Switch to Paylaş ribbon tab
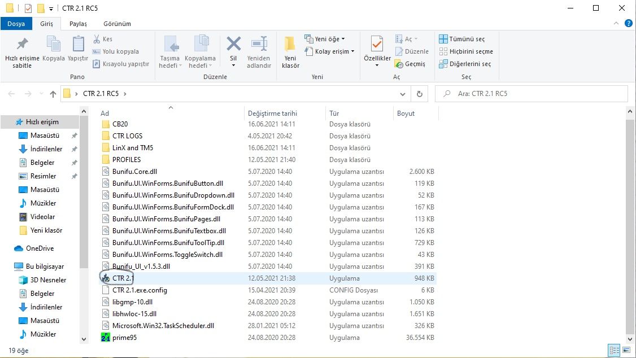Viewport: 636px width, 358px height. tap(78, 24)
